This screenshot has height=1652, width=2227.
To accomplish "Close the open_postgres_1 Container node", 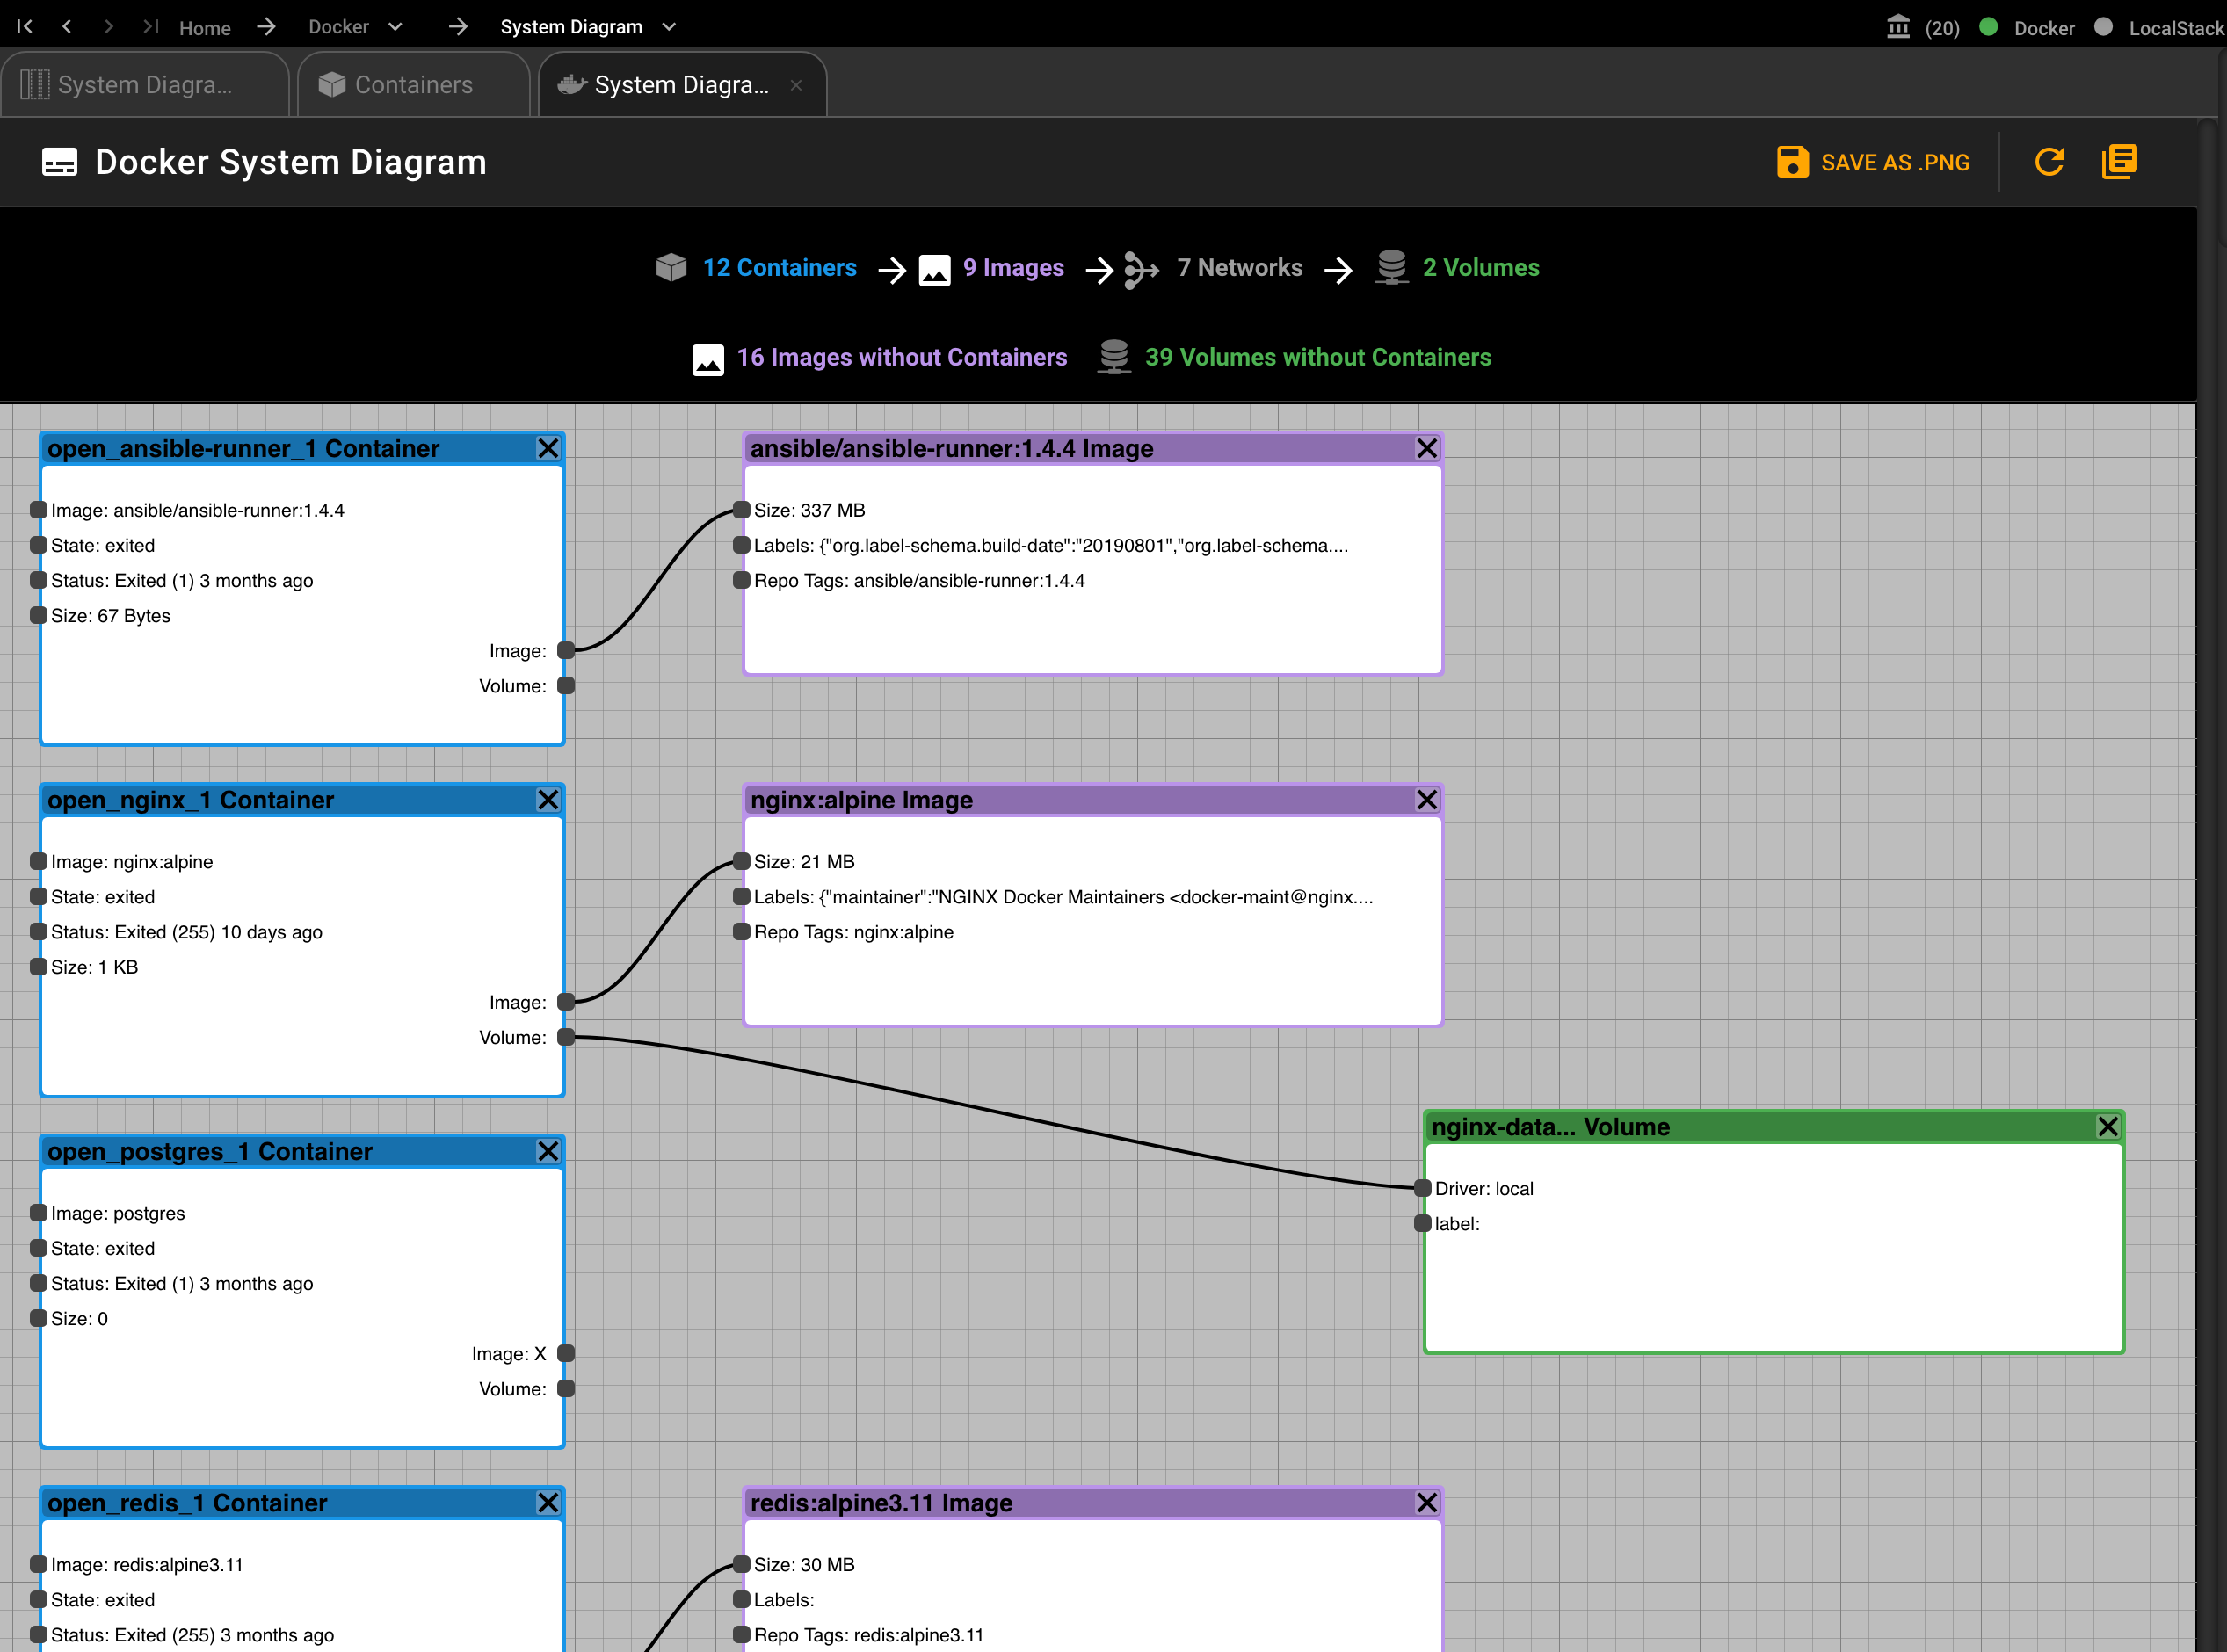I will [x=548, y=1151].
